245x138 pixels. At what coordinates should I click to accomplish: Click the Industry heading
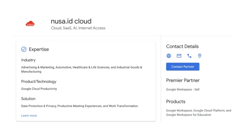(x=29, y=60)
